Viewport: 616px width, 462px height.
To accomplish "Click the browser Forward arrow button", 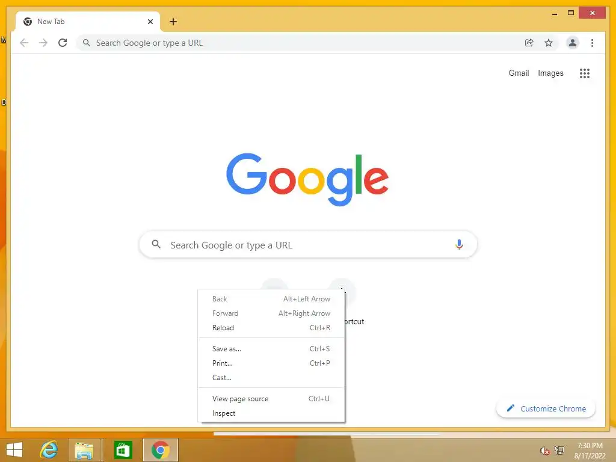I will [43, 43].
